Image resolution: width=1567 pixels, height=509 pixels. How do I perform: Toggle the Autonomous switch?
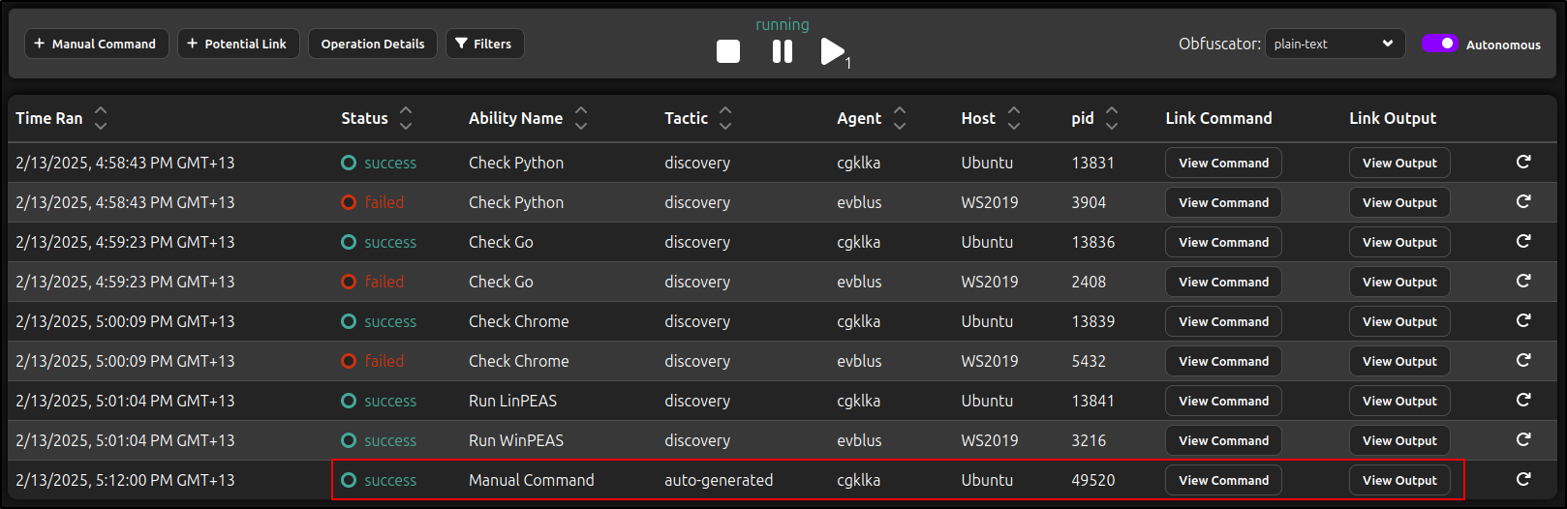coord(1439,44)
